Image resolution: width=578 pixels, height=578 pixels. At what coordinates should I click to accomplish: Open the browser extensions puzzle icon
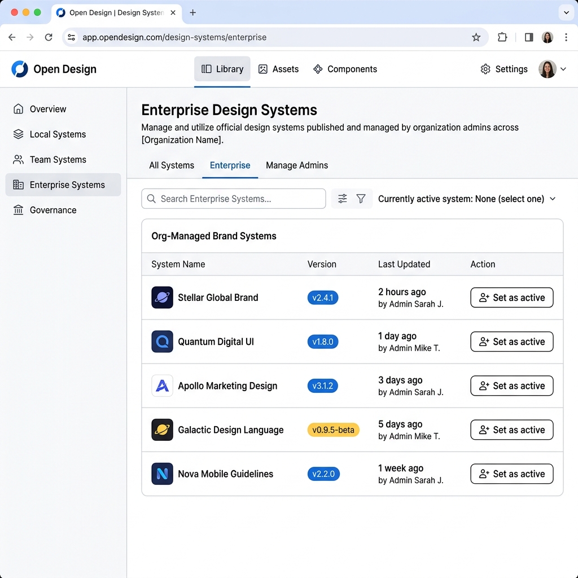pyautogui.click(x=502, y=37)
